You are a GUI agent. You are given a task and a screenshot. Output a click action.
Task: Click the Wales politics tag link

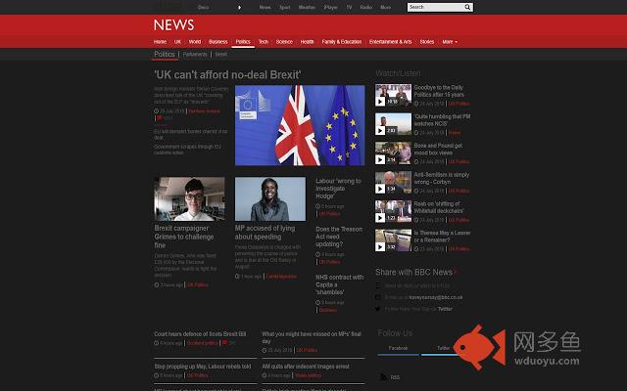click(308, 375)
